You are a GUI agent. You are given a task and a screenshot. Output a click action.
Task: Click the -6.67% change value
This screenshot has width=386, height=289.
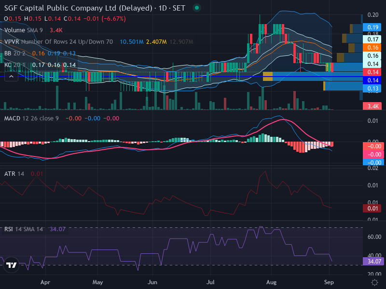114,19
